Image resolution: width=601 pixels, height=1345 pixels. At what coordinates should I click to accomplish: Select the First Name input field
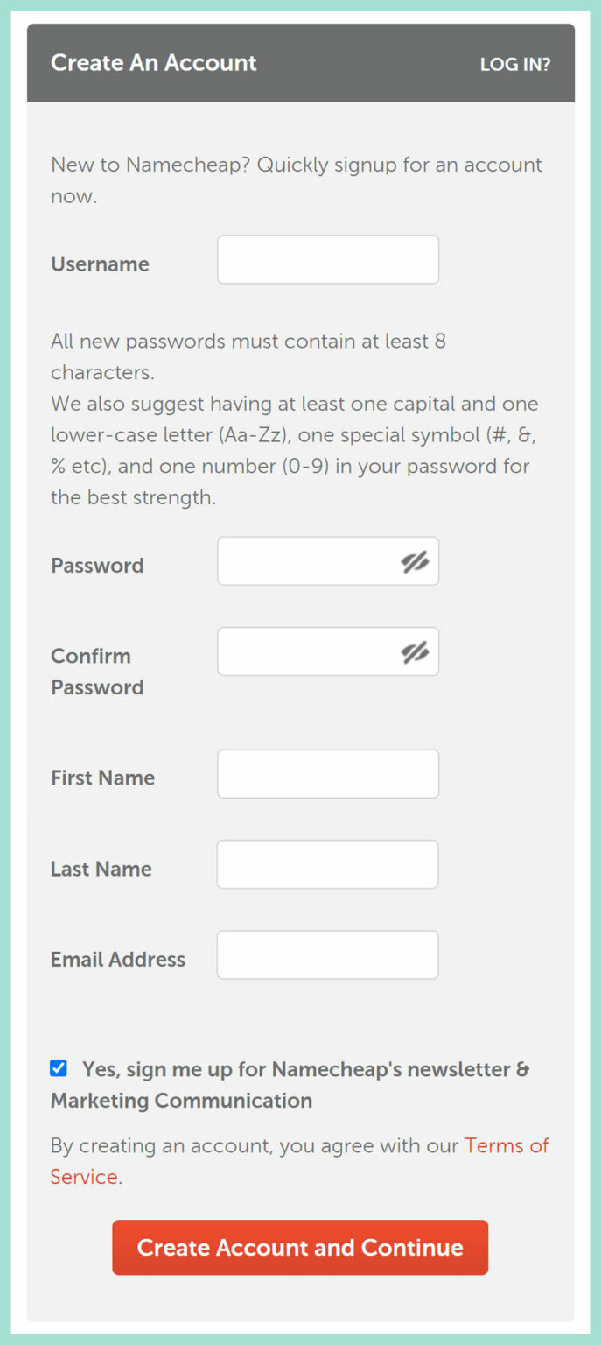pyautogui.click(x=327, y=774)
